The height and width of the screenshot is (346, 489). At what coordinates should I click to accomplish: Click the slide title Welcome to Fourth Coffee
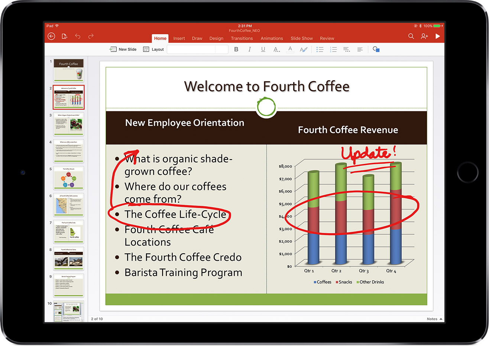click(x=267, y=86)
